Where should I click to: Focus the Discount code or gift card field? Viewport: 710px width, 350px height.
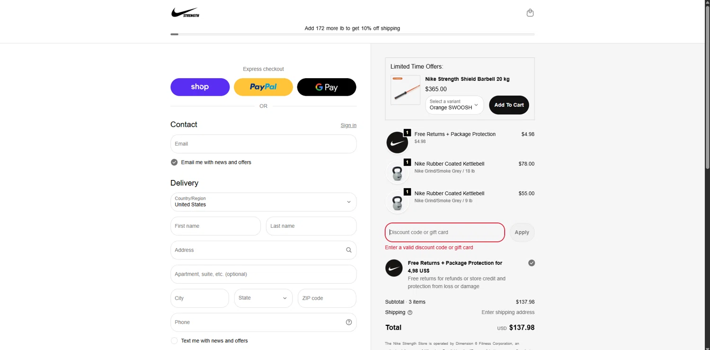[445, 233]
